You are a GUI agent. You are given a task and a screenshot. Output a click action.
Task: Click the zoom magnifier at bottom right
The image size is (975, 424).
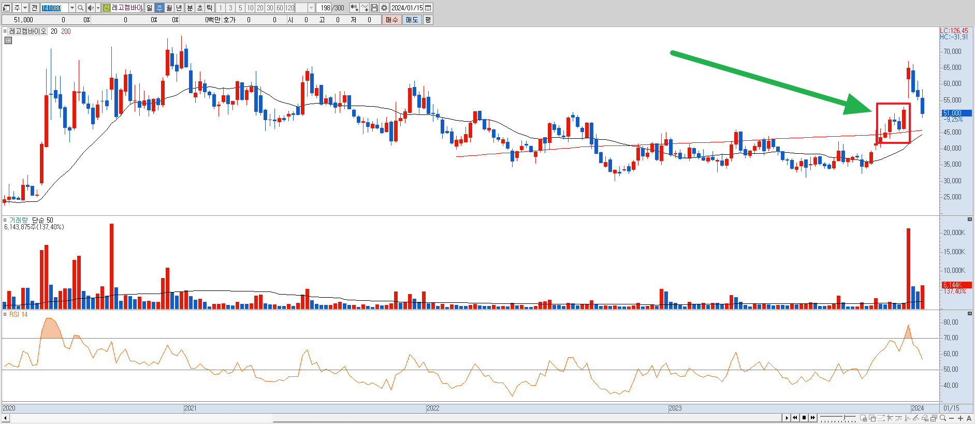943,418
